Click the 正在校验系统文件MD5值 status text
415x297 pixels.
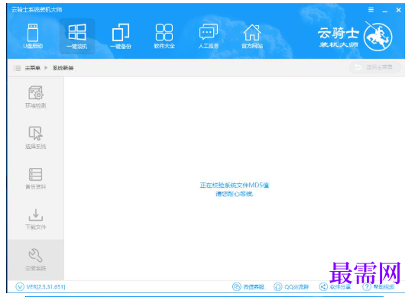coord(235,185)
